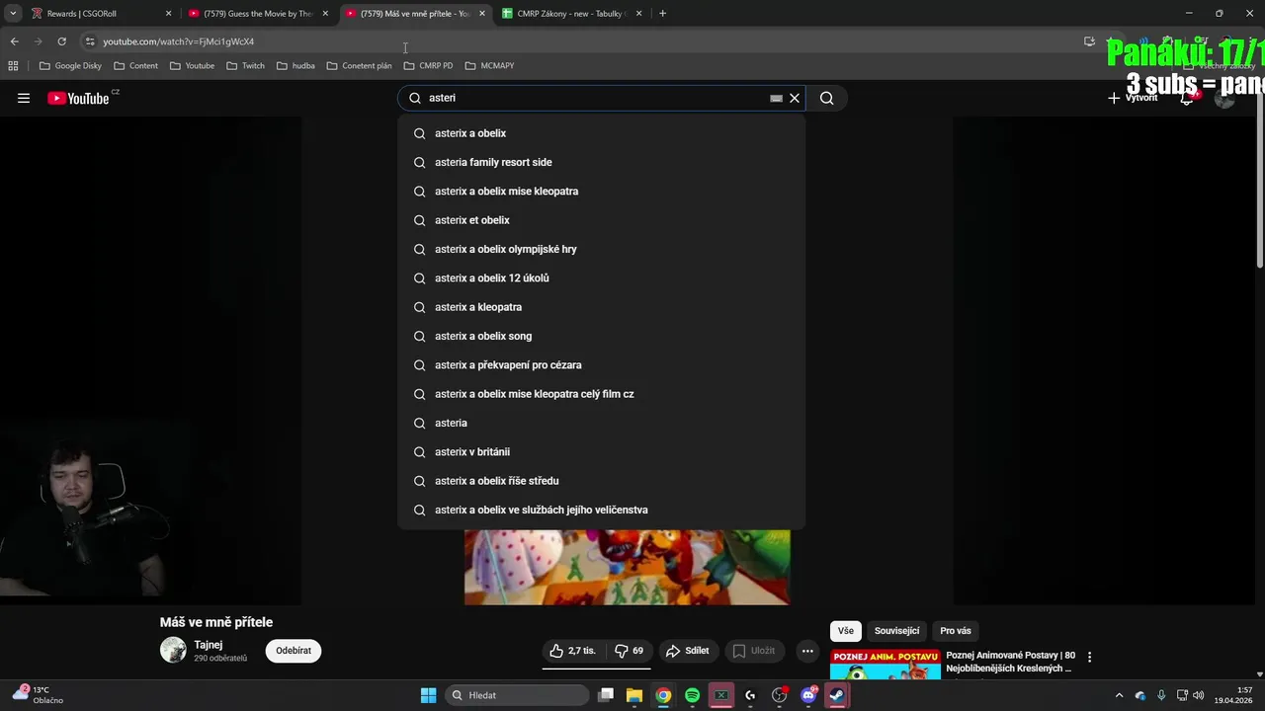Screen dimensions: 1265x711
Task: Open the on-screen keyboard icon in search
Action: pos(776,98)
